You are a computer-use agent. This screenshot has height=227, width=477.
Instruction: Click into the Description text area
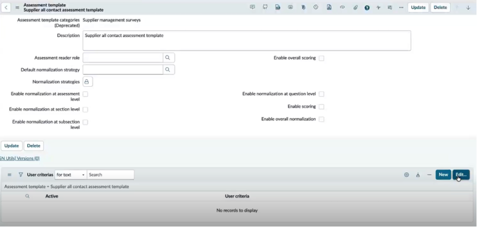pyautogui.click(x=247, y=40)
